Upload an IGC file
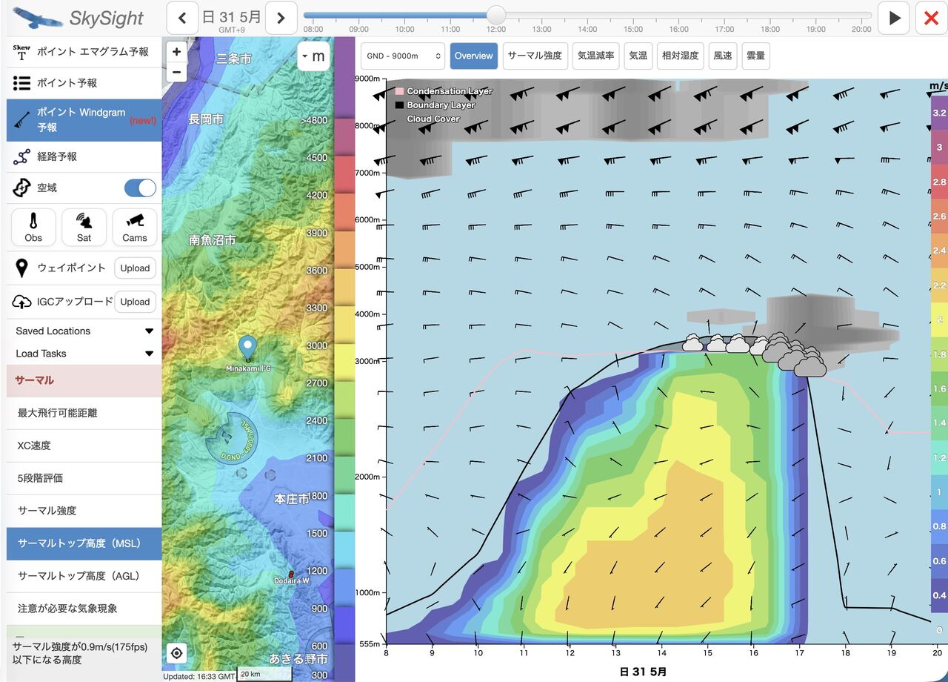 click(135, 302)
